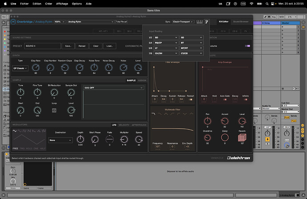Click the keyboard icon next to Sync
The height and width of the screenshot is (199, 307).
coord(199,21)
